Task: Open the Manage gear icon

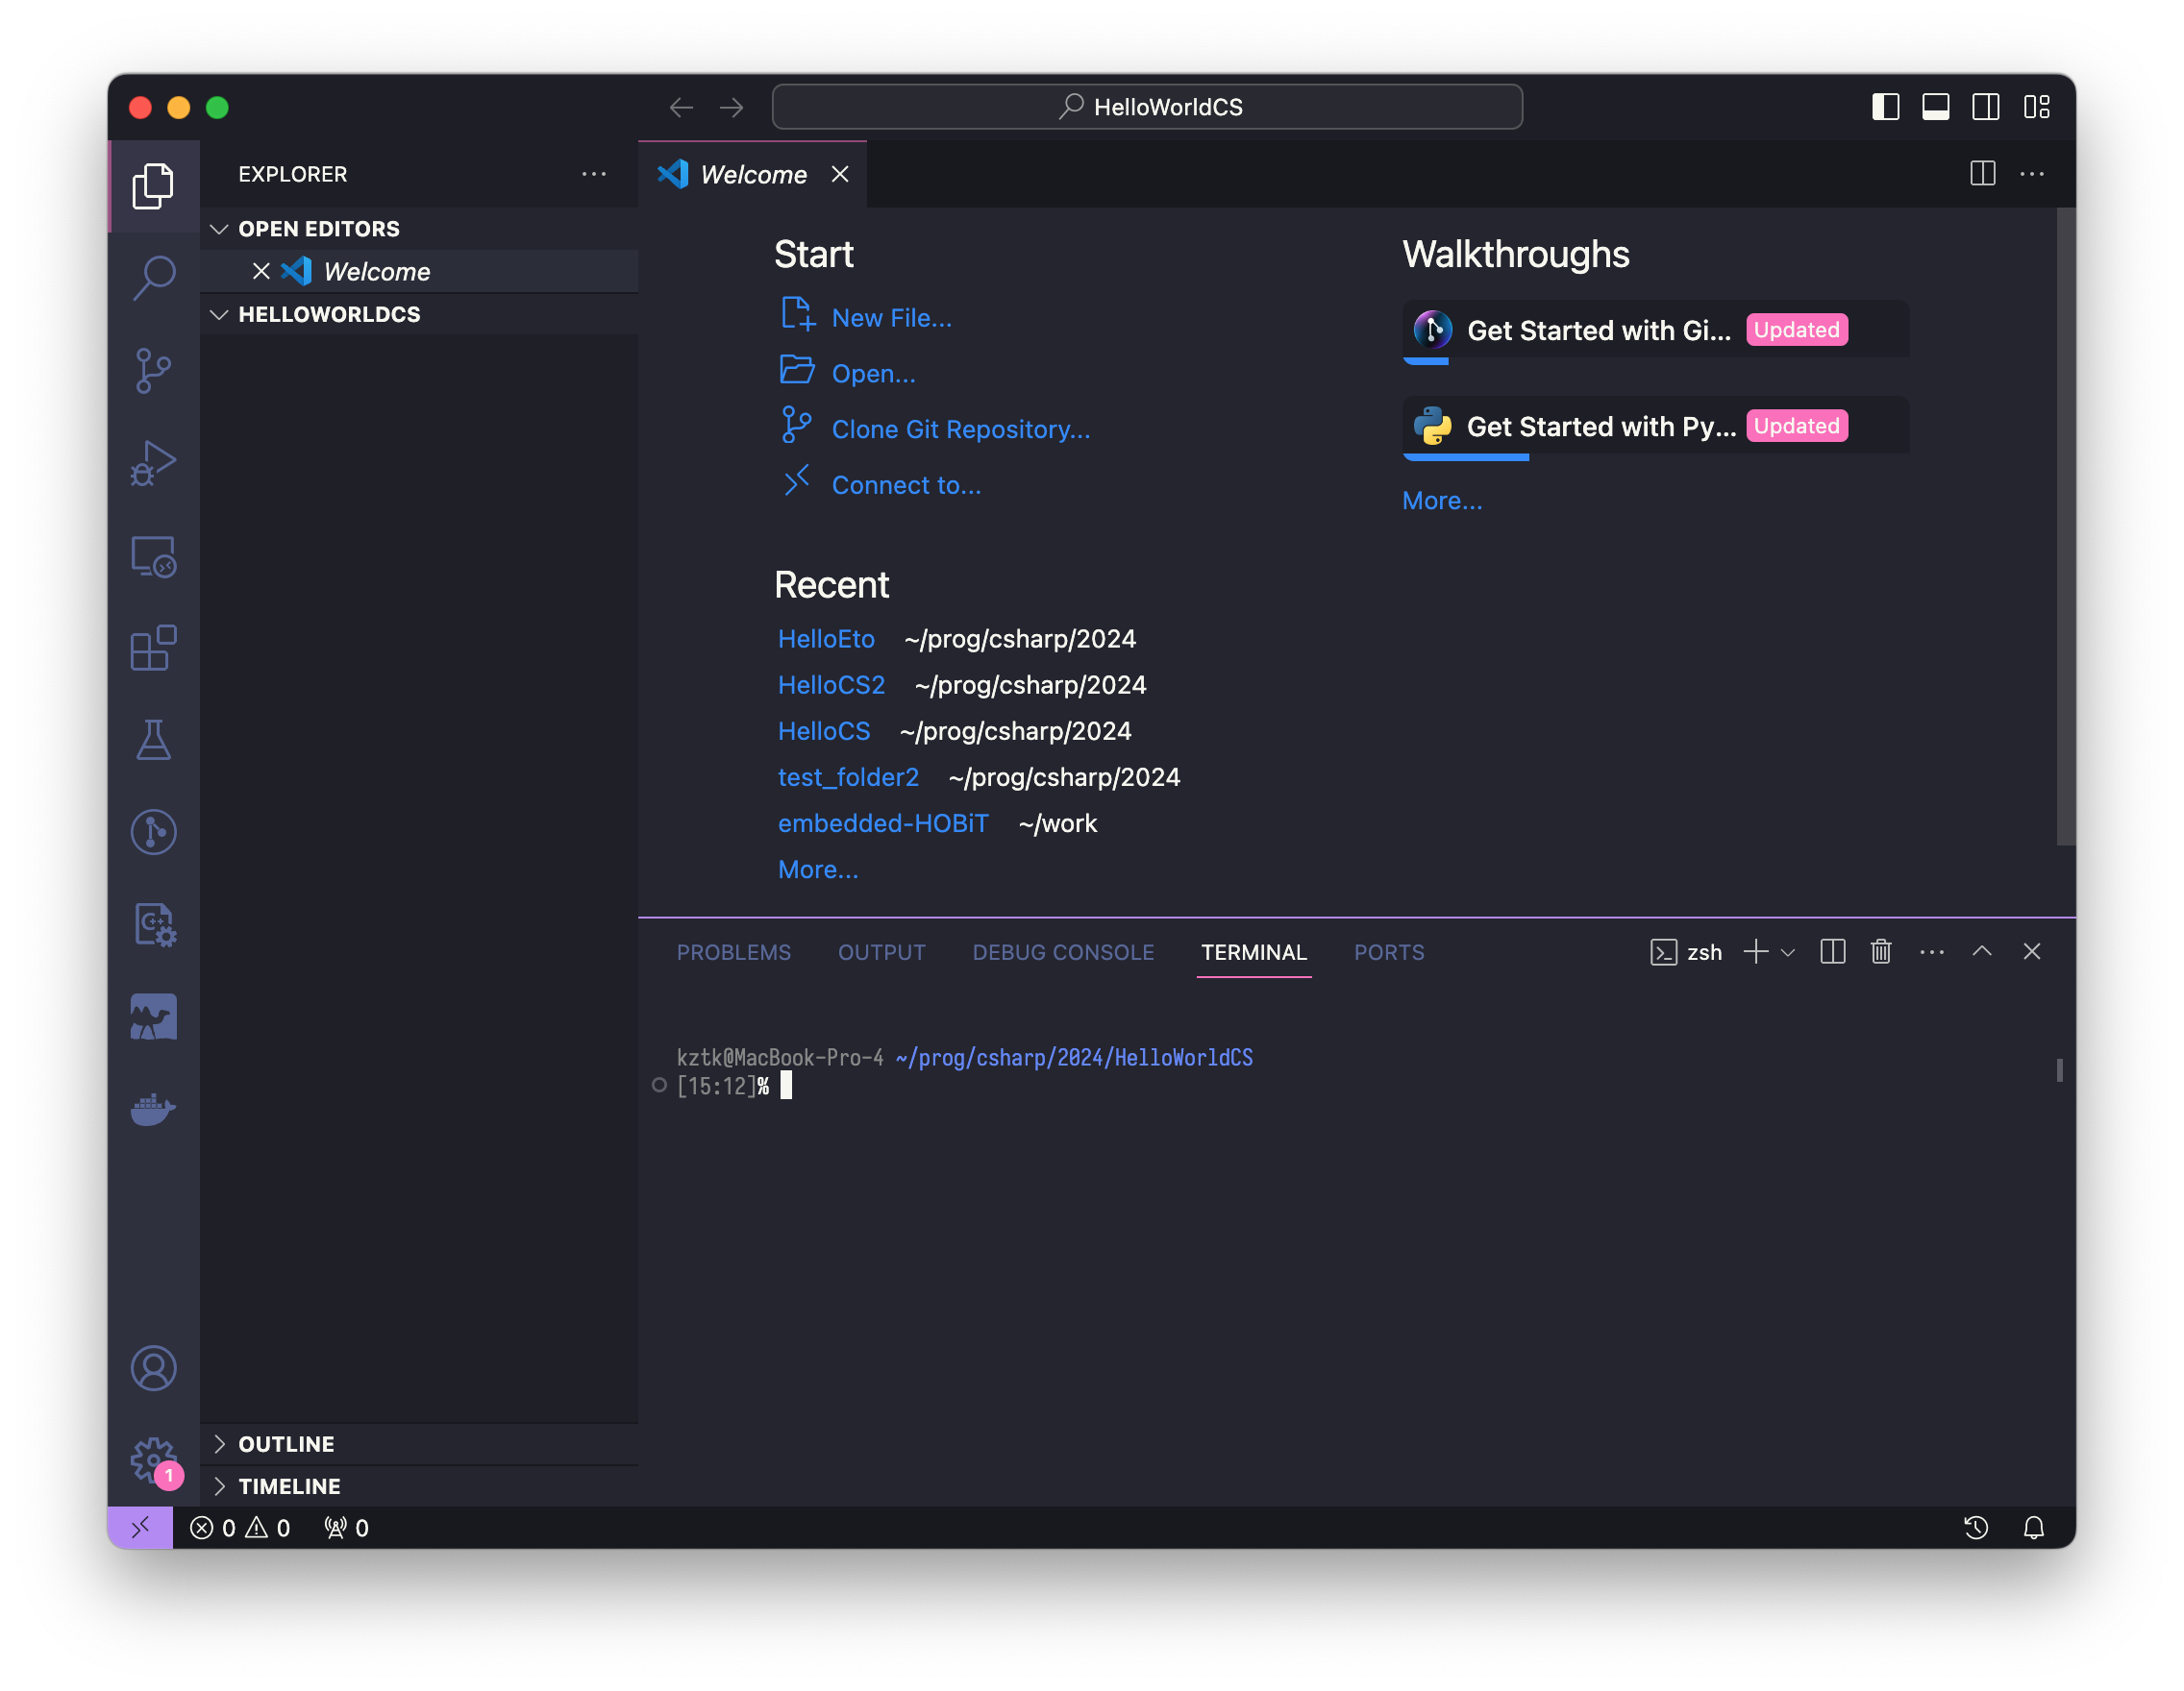Action: click(153, 1460)
